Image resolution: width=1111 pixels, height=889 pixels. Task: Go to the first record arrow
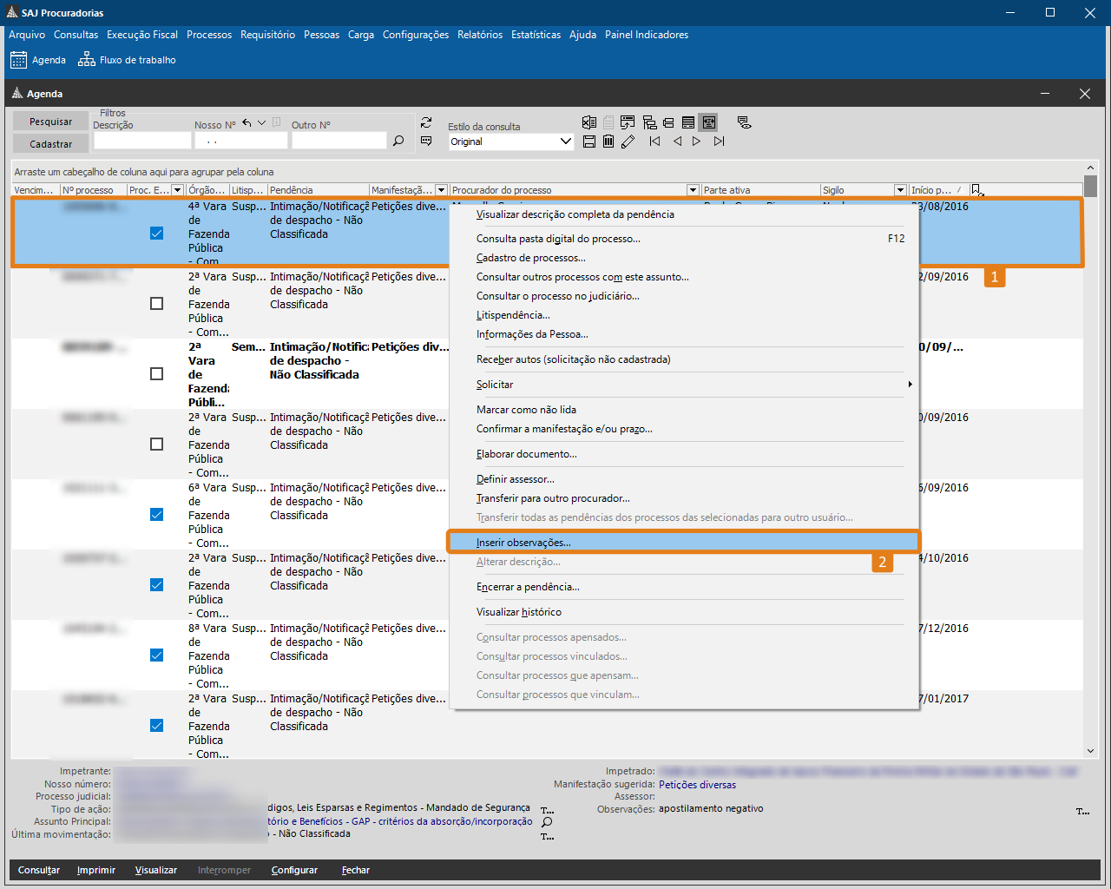pos(654,141)
